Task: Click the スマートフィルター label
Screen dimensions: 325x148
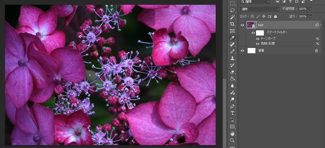Action: [277, 32]
